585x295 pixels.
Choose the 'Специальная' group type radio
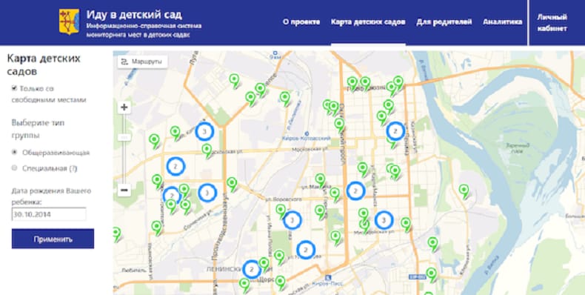coord(15,168)
